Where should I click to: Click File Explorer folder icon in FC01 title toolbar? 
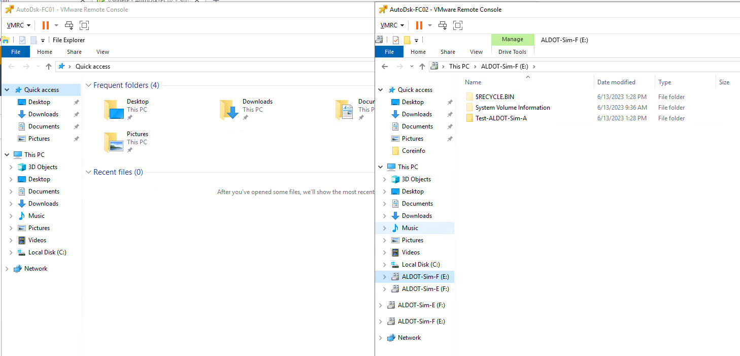tap(6, 40)
